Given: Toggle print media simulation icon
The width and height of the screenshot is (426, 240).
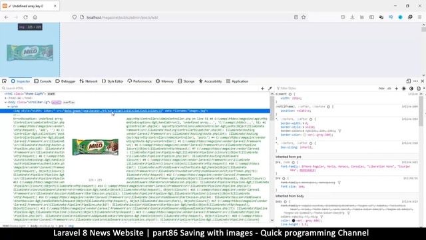Looking at the screenshot, I should pyautogui.click(x=419, y=89).
